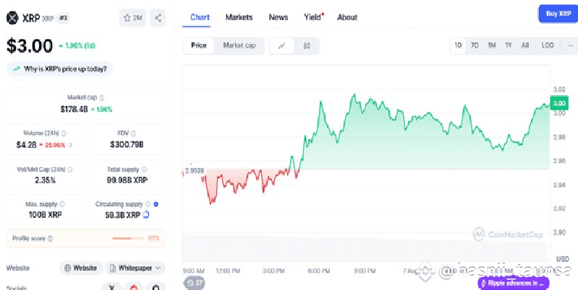
Task: Open the more chart options menu
Action: pyautogui.click(x=568, y=45)
